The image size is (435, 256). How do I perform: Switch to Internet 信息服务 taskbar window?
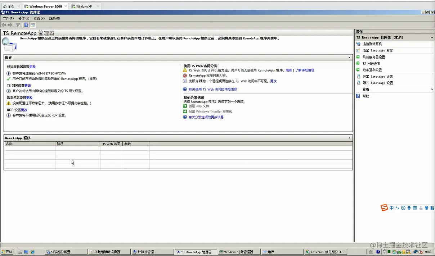point(325,252)
